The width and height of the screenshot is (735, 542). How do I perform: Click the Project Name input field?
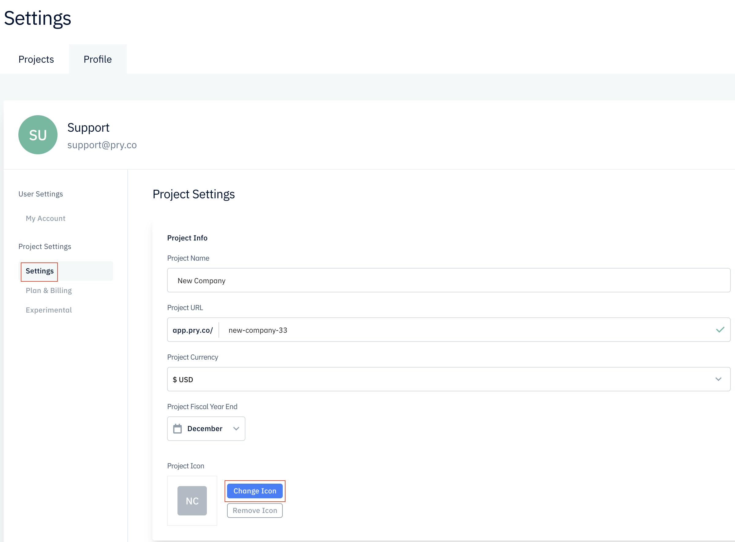[x=449, y=280]
